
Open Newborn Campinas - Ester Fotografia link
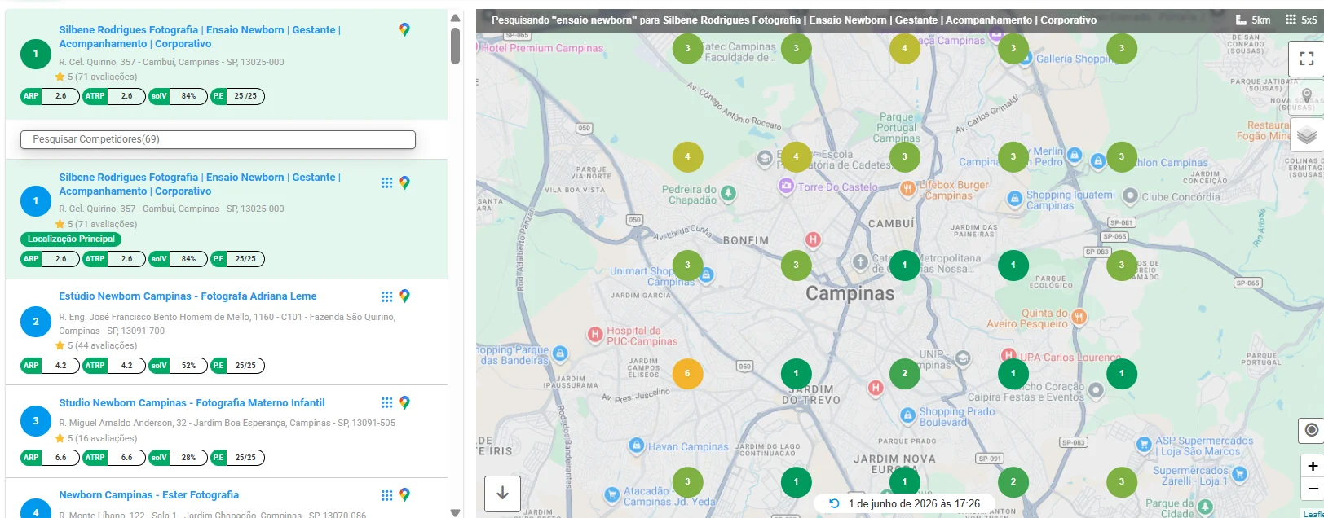148,495
